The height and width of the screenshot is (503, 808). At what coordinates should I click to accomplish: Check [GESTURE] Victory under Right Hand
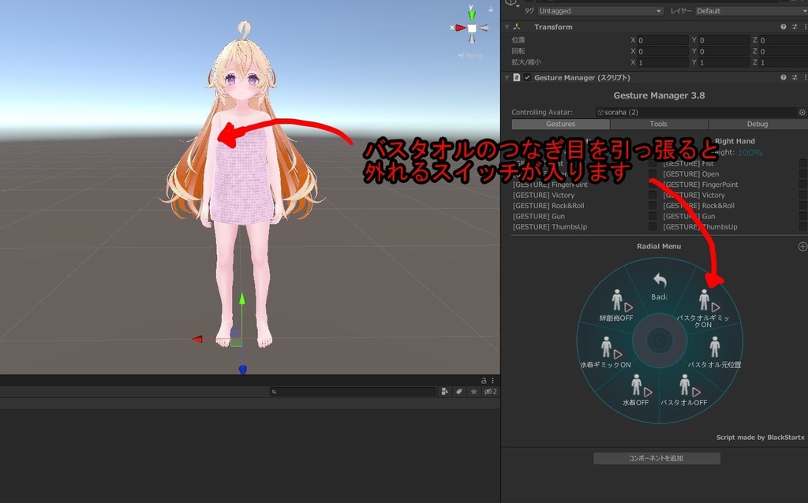653,195
